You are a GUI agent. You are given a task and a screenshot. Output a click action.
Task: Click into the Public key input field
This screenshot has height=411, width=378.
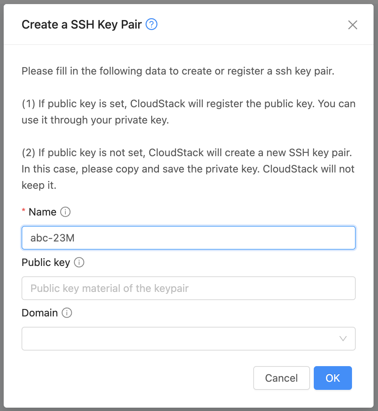pos(189,288)
